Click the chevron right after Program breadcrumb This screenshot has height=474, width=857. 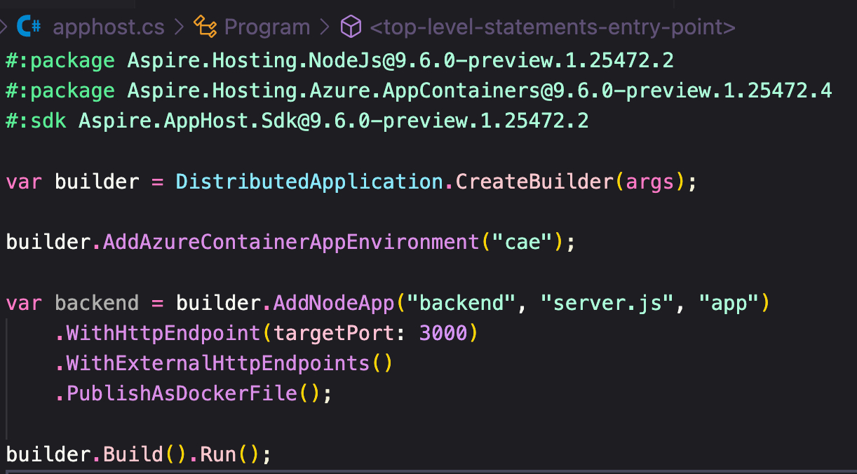324,27
